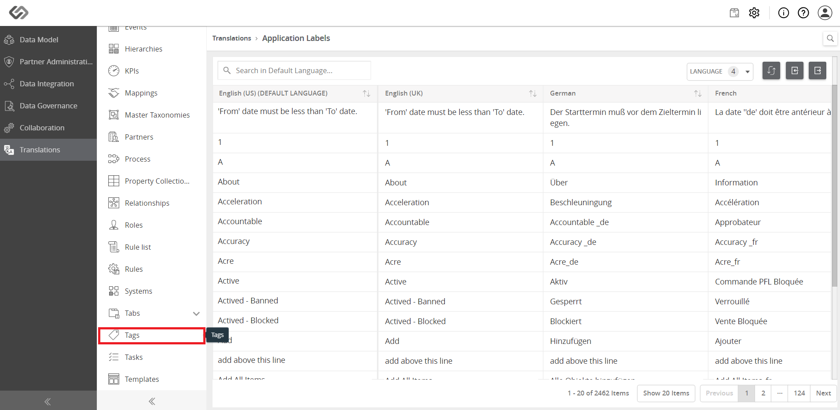Open the user profile avatar
The height and width of the screenshot is (410, 840).
[825, 13]
